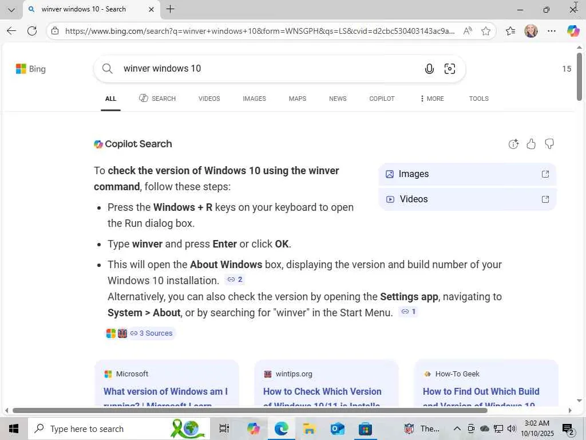The image size is (586, 440).
Task: Open Images in new window icon
Action: tap(545, 174)
